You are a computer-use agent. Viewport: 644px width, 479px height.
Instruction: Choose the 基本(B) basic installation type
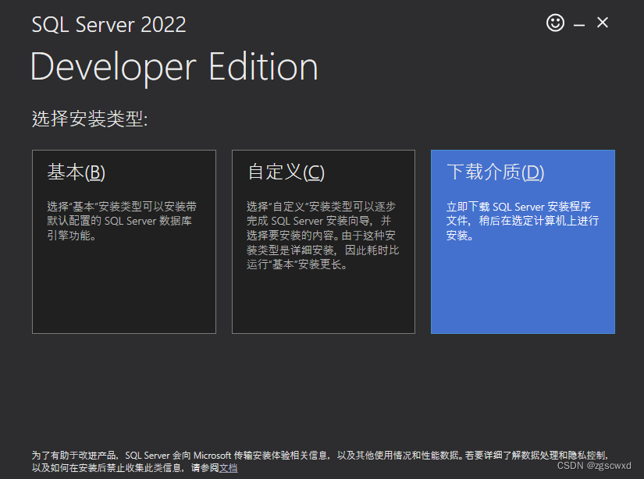124,242
